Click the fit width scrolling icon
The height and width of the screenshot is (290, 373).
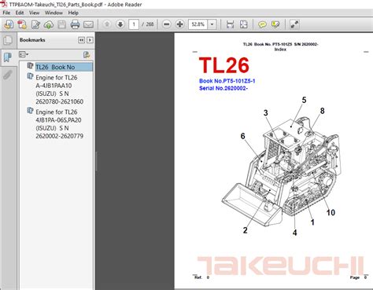[x=230, y=24]
